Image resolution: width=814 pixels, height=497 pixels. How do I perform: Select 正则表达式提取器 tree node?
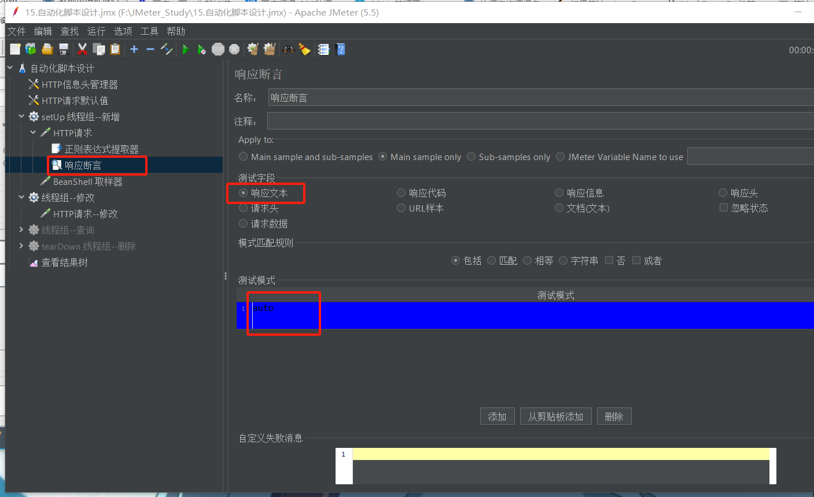point(101,149)
